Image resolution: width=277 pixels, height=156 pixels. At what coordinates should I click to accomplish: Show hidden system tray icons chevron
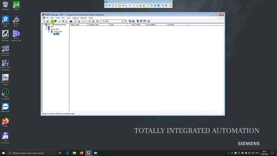(x=229, y=153)
